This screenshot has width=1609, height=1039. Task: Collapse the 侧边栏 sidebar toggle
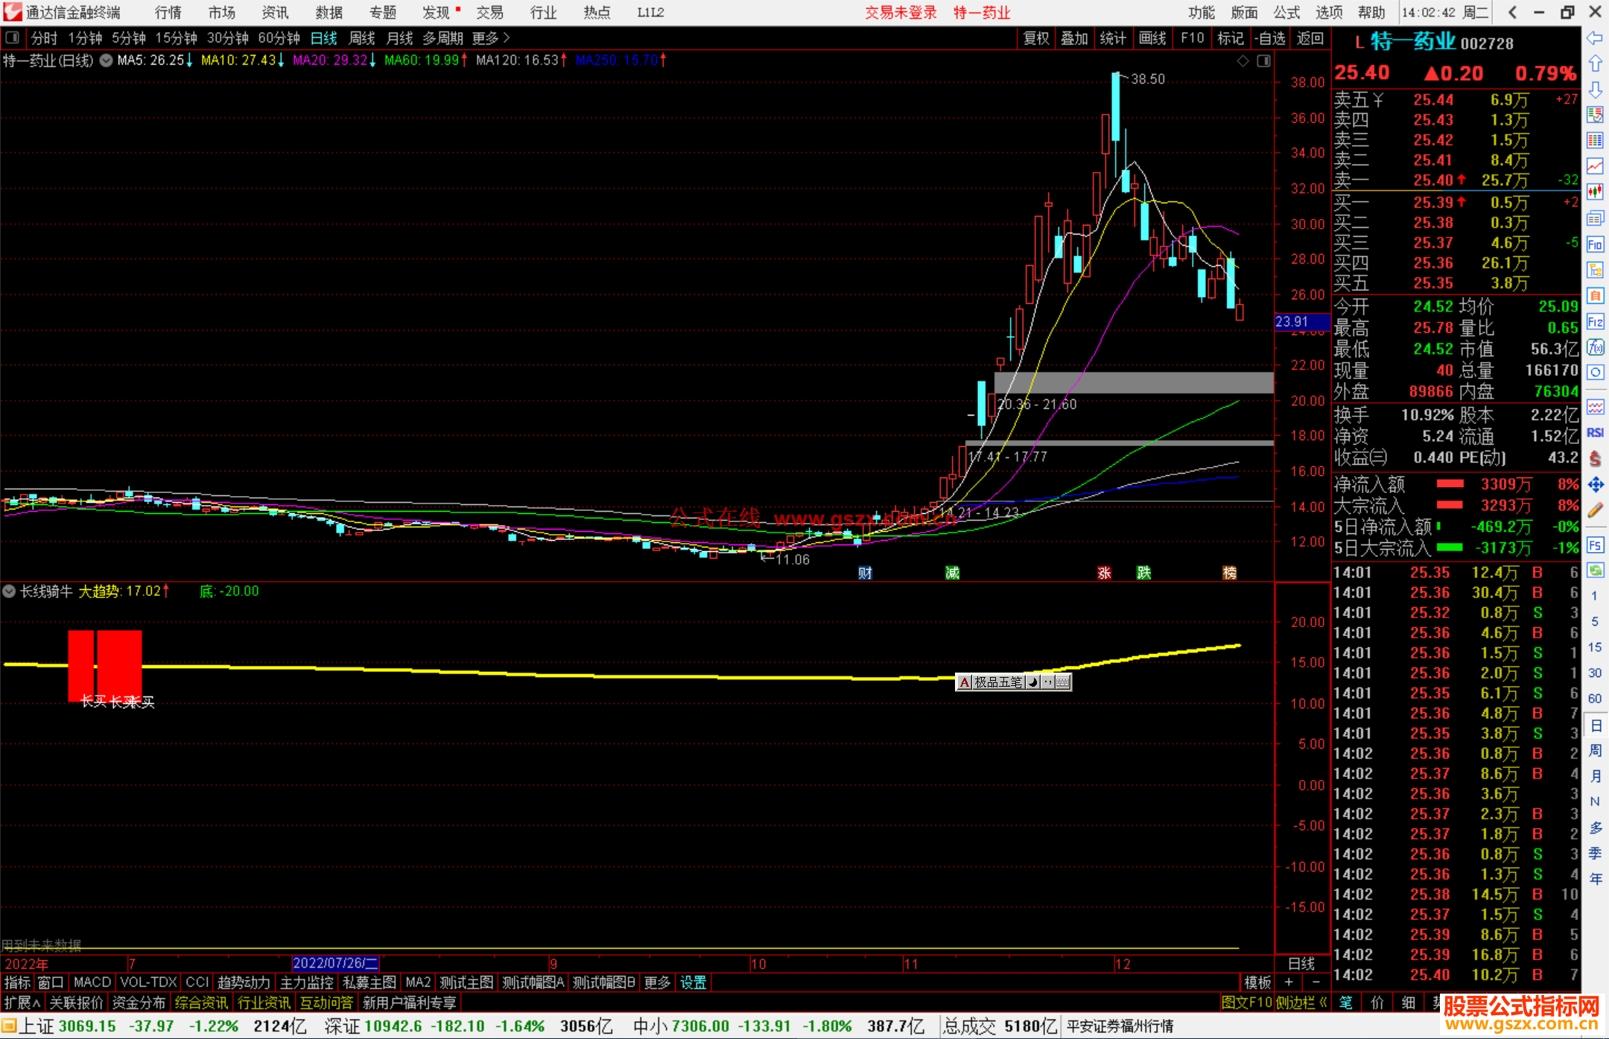(1301, 1003)
